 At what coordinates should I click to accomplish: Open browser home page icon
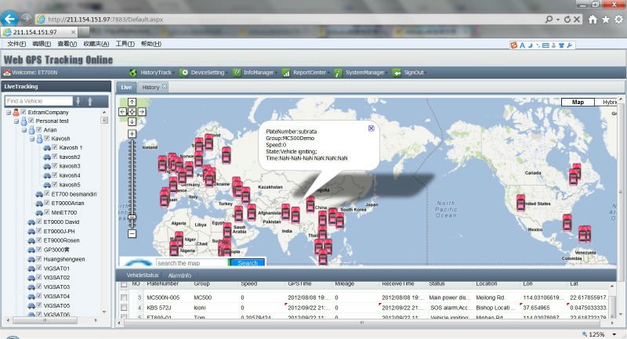pos(593,19)
